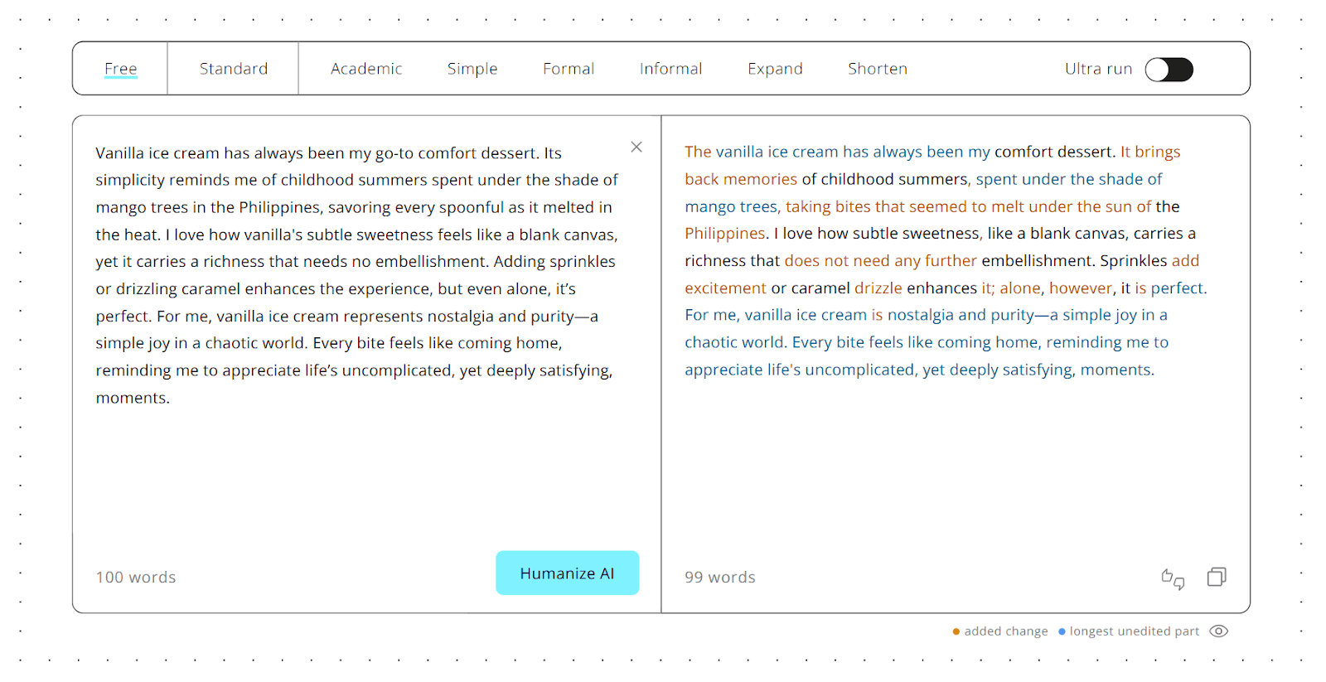This screenshot has height=682, width=1326.
Task: Click the phrase 'does not need any further'
Action: click(880, 260)
